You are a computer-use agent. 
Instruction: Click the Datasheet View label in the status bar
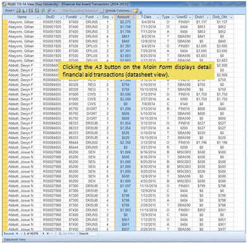tap(15, 239)
